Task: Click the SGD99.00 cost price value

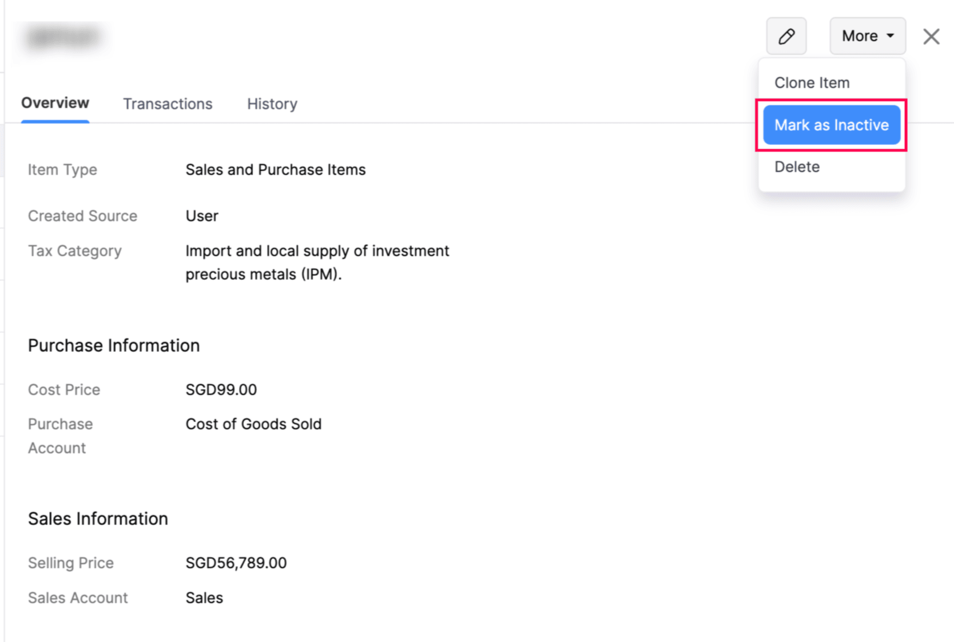Action: click(x=221, y=390)
